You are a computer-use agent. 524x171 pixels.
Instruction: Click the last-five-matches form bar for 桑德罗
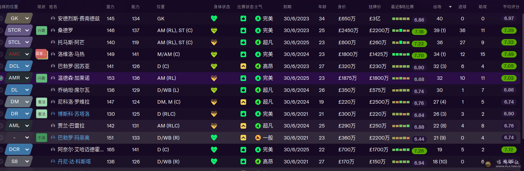coord(401,31)
